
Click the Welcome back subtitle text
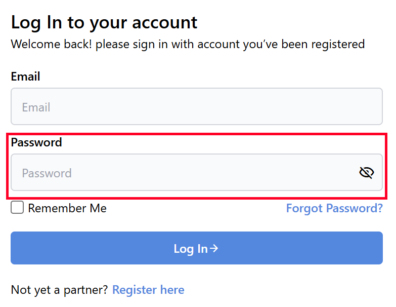click(188, 44)
